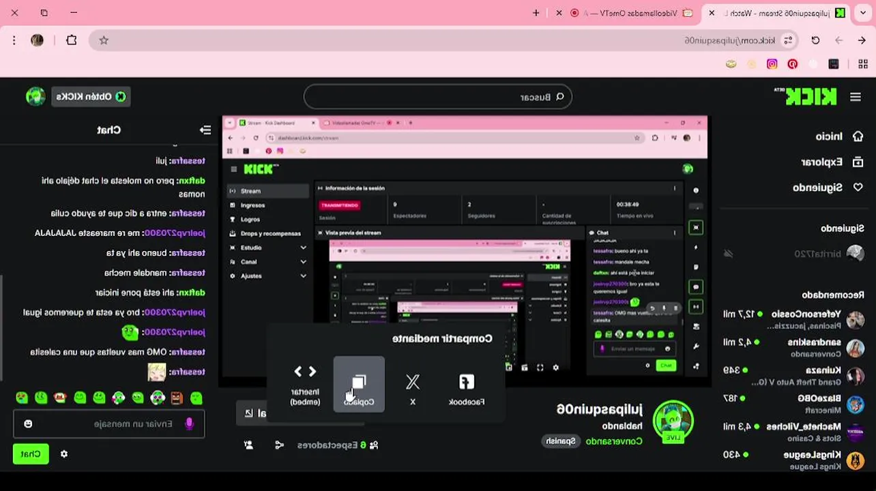Open the green user avatar menu
The height and width of the screenshot is (491, 876).
tap(35, 97)
